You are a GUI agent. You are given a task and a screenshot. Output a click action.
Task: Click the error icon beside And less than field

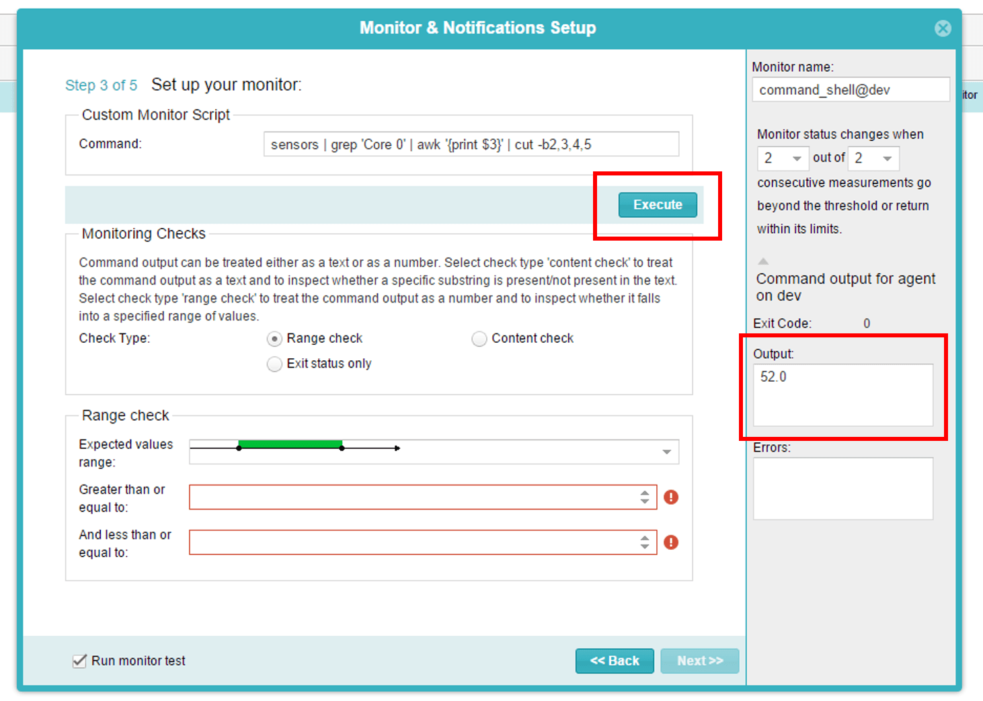point(670,542)
